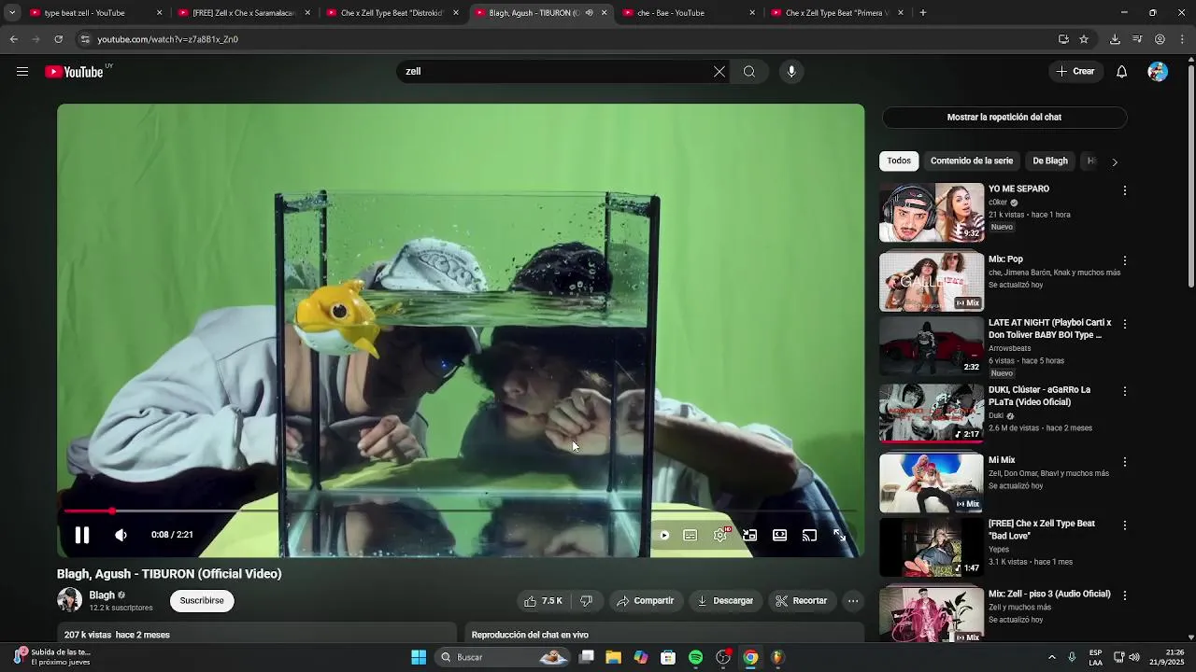Open options for Mix: Pop
1196x672 pixels.
pyautogui.click(x=1125, y=260)
